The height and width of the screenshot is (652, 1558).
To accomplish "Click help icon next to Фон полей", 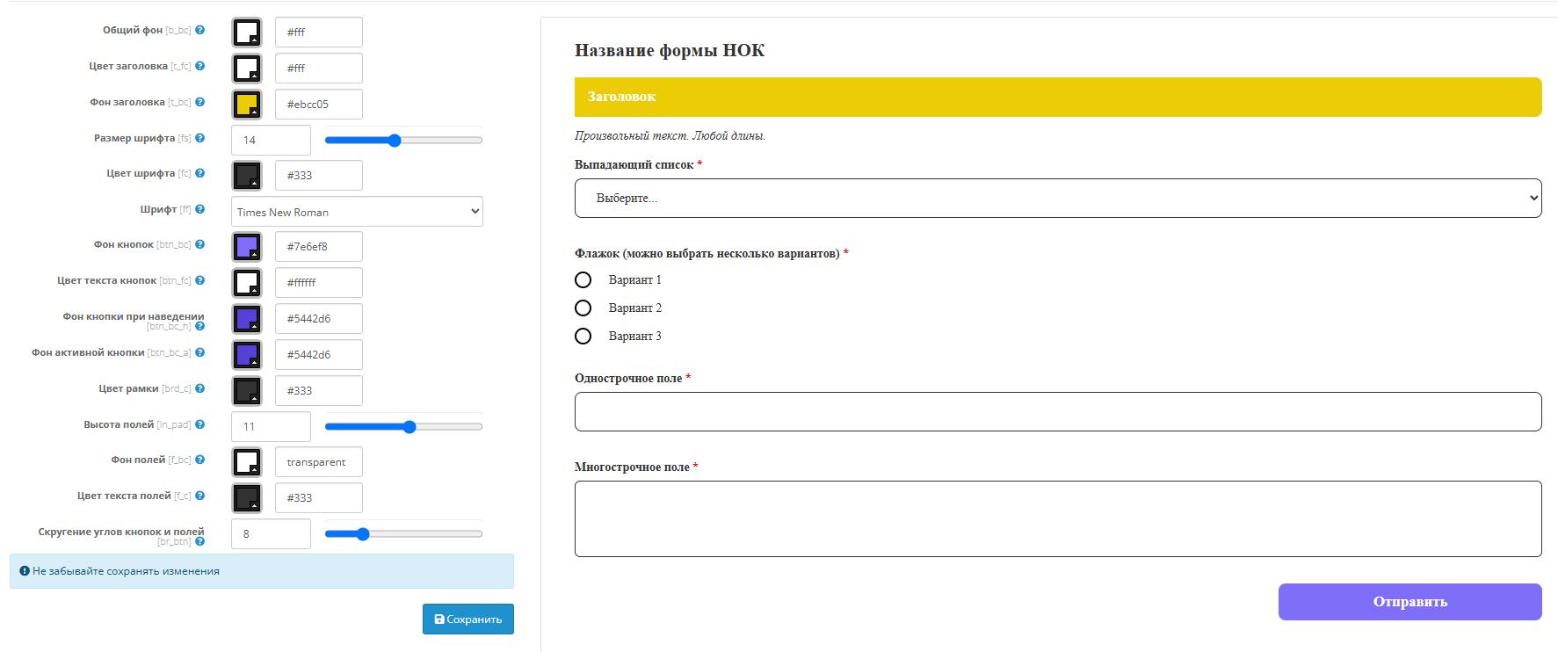I will coord(200,460).
